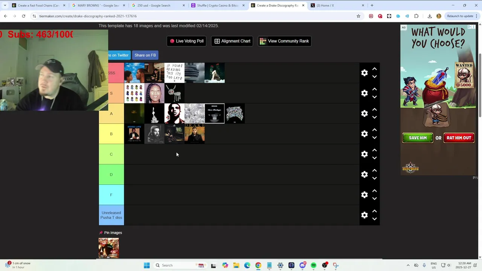Open Spotify from taskbar
Viewport: 482px width, 271px height.
point(313,265)
